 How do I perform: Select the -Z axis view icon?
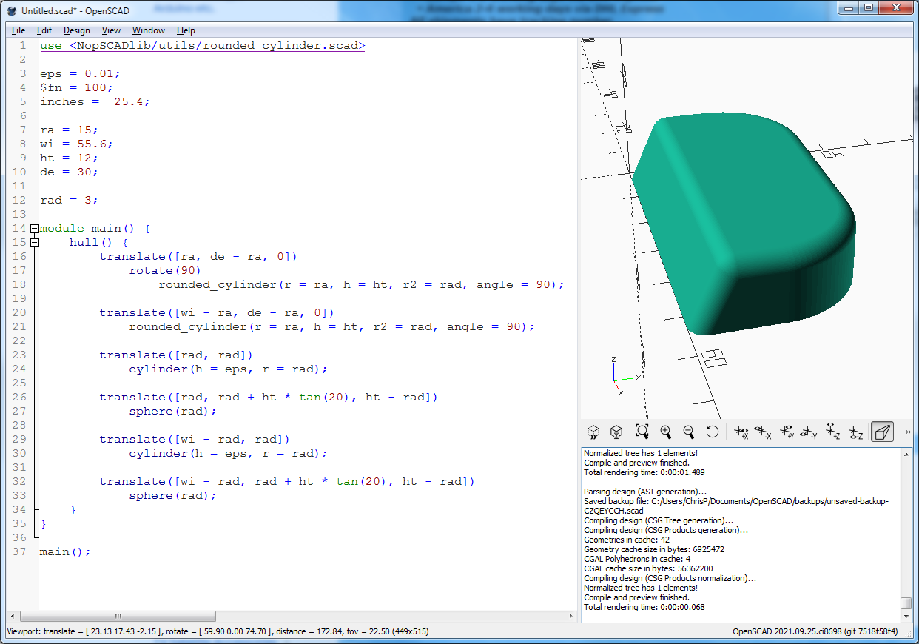pyautogui.click(x=855, y=432)
